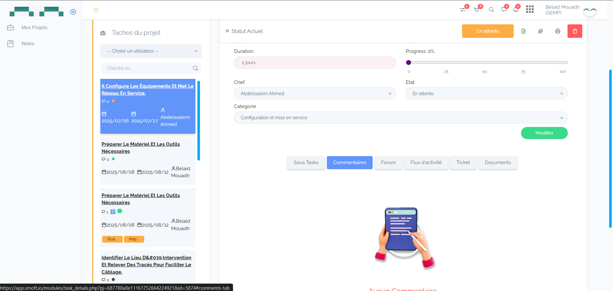The width and height of the screenshot is (613, 291).
Task: Open the apps grid menu
Action: pos(530,9)
